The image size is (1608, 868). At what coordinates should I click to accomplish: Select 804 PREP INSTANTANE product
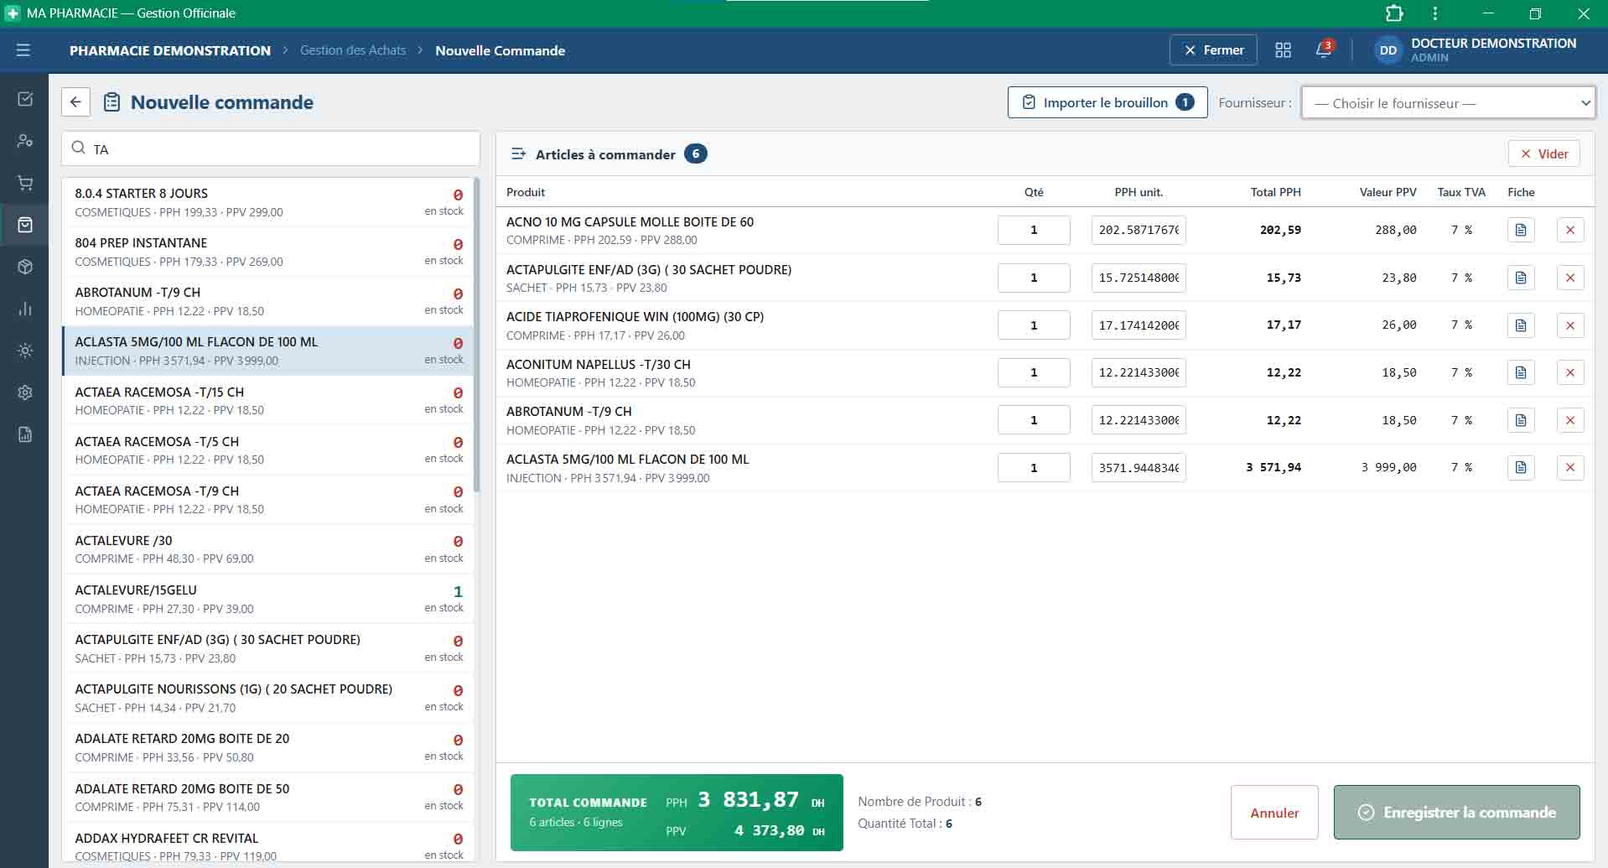(268, 252)
